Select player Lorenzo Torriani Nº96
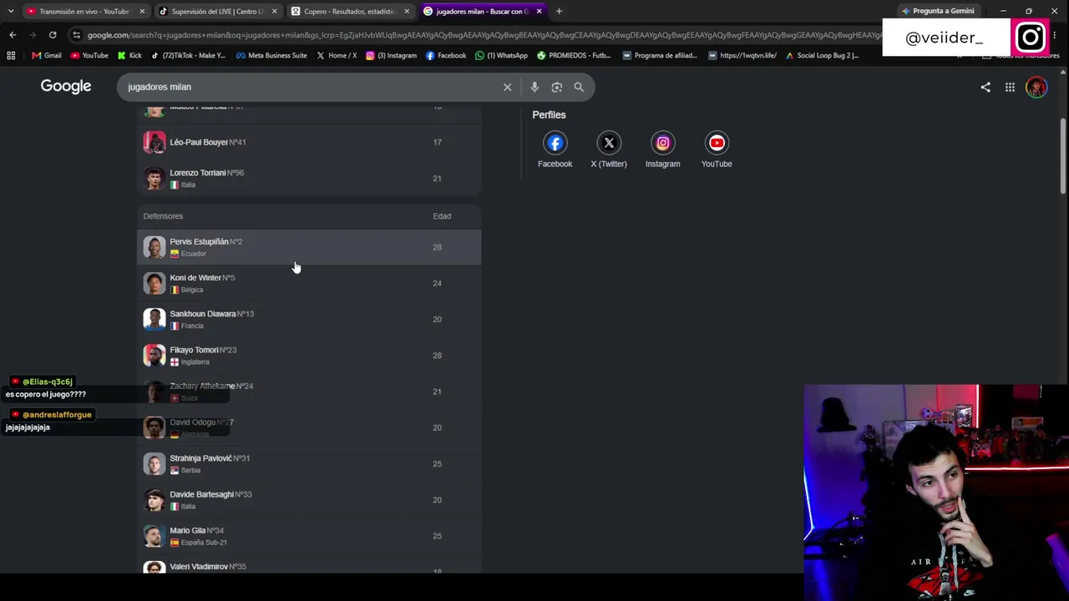The height and width of the screenshot is (601, 1069). [309, 178]
